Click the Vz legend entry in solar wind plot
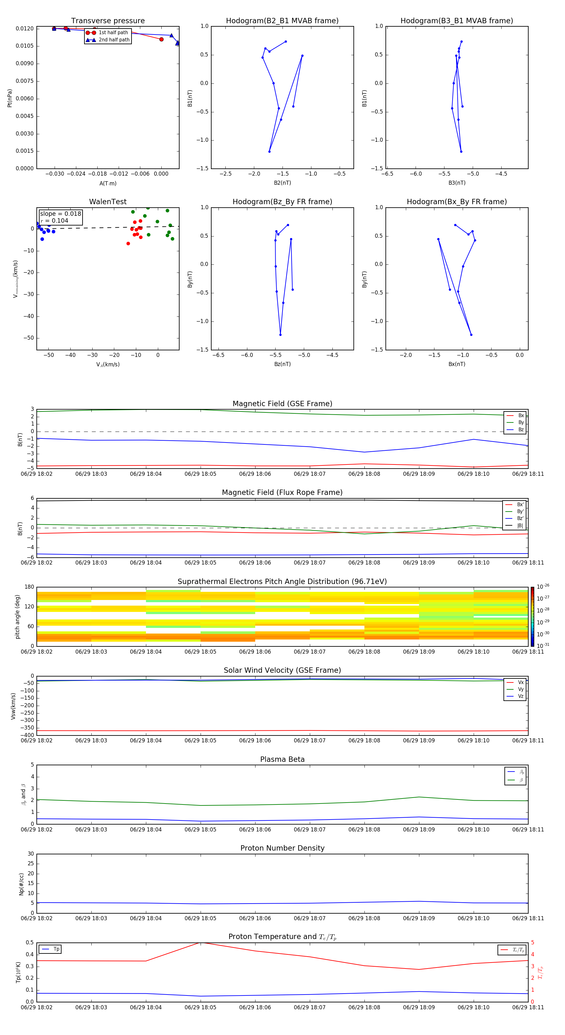 tap(515, 696)
